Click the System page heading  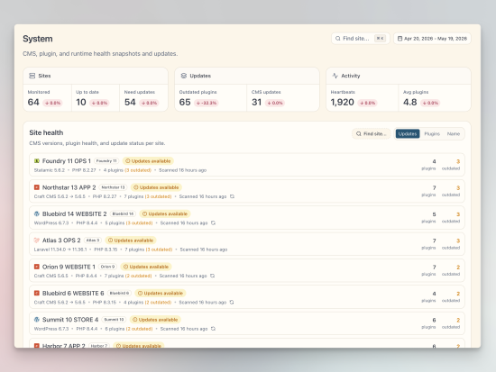click(x=38, y=39)
